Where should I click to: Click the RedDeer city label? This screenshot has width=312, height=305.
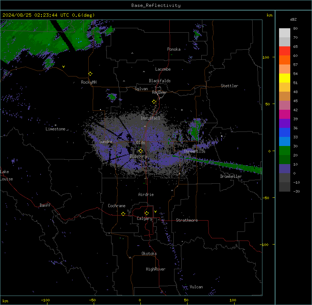[159, 92]
